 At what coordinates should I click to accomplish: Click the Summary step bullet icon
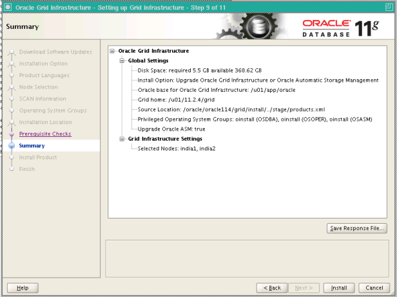[12, 146]
